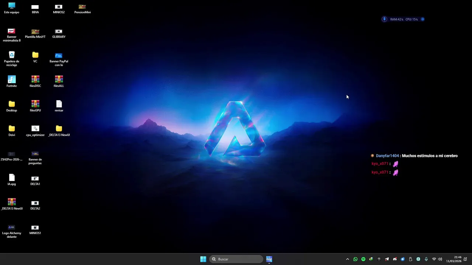This screenshot has height=265, width=472.
Task: Select the Banner de preguntas icon
Action: pyautogui.click(x=35, y=158)
